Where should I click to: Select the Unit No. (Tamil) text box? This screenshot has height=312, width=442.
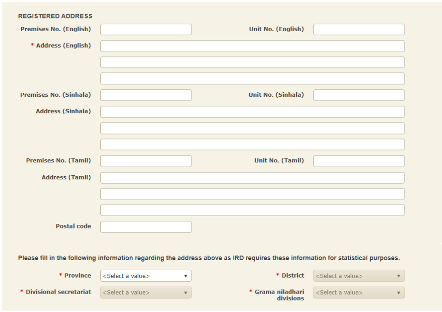click(x=359, y=161)
